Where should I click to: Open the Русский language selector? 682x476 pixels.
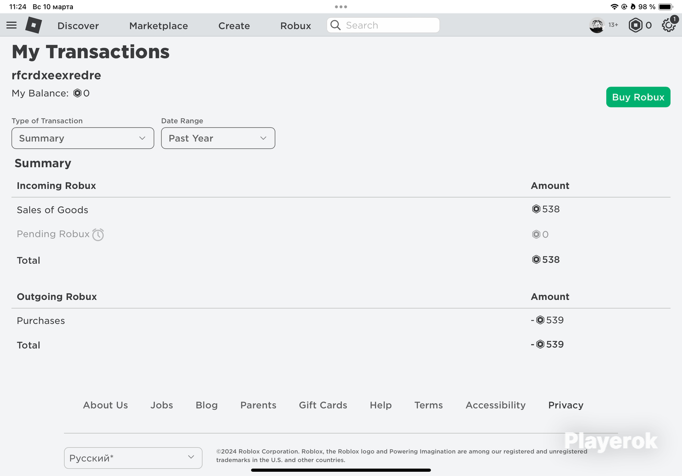[133, 458]
